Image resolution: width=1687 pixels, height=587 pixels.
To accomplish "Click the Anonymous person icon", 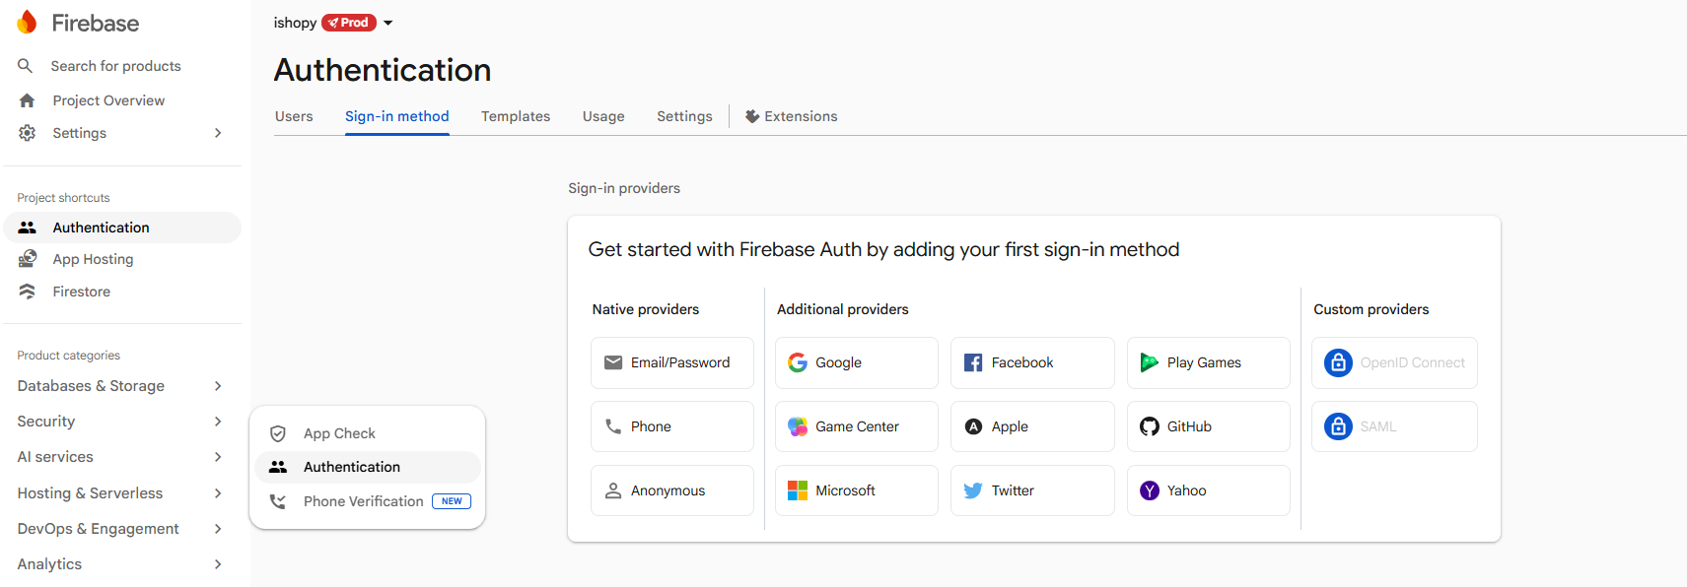I will click(613, 490).
